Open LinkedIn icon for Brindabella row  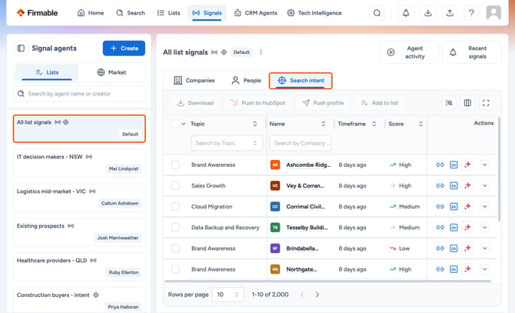click(454, 248)
